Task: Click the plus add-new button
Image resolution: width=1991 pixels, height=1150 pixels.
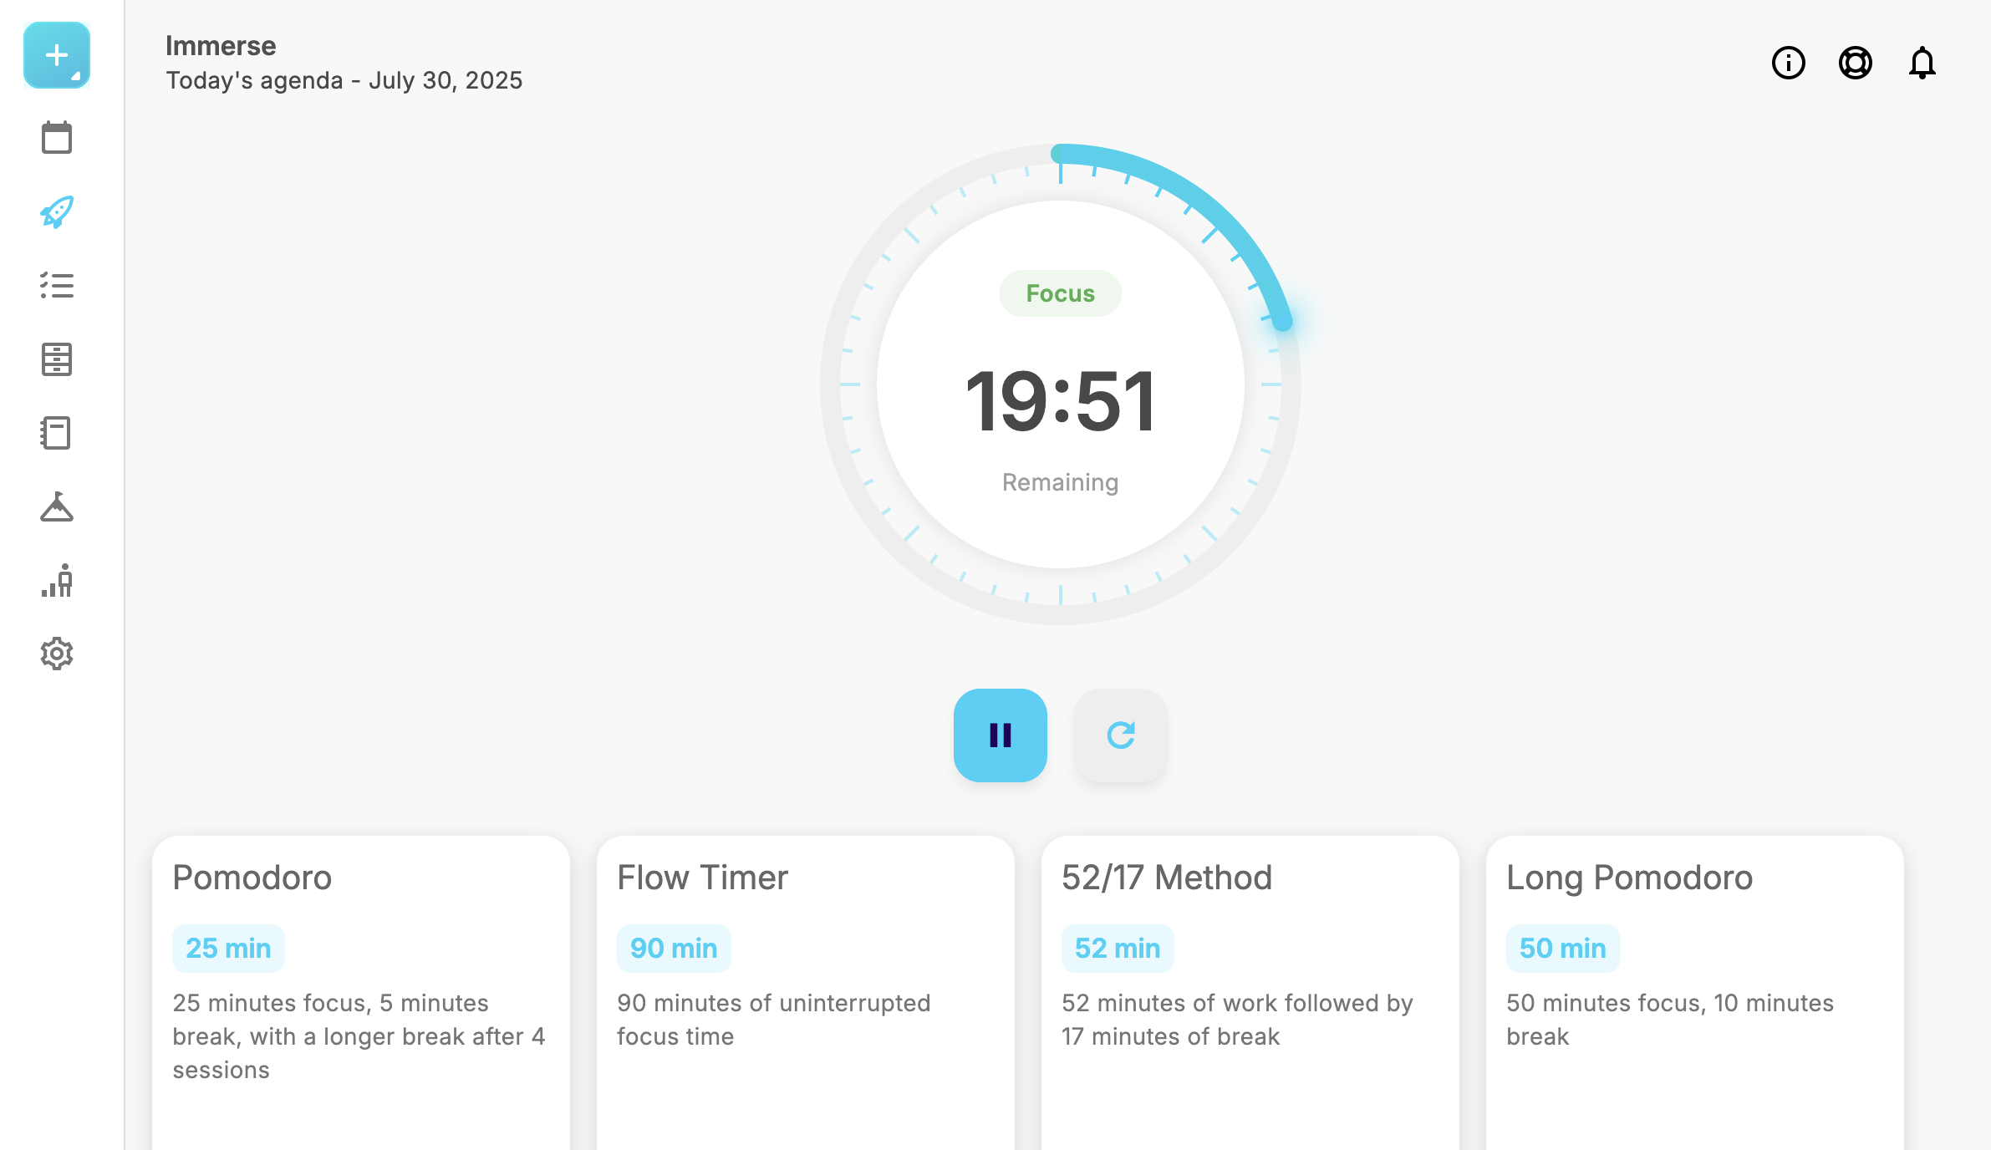Action: pos(57,55)
